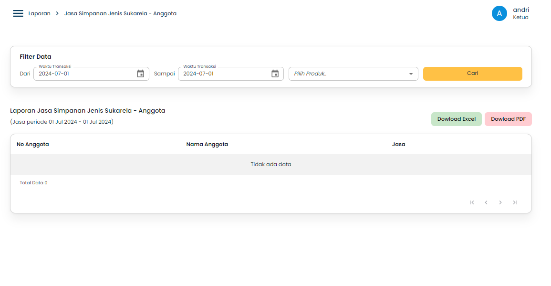Navigate to the Laporan breadcrumb
Viewport: 551px width, 286px height.
pyautogui.click(x=40, y=13)
